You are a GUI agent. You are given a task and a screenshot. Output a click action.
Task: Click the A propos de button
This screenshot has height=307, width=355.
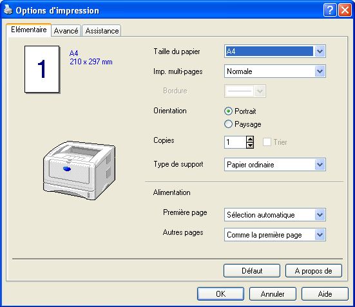point(314,270)
